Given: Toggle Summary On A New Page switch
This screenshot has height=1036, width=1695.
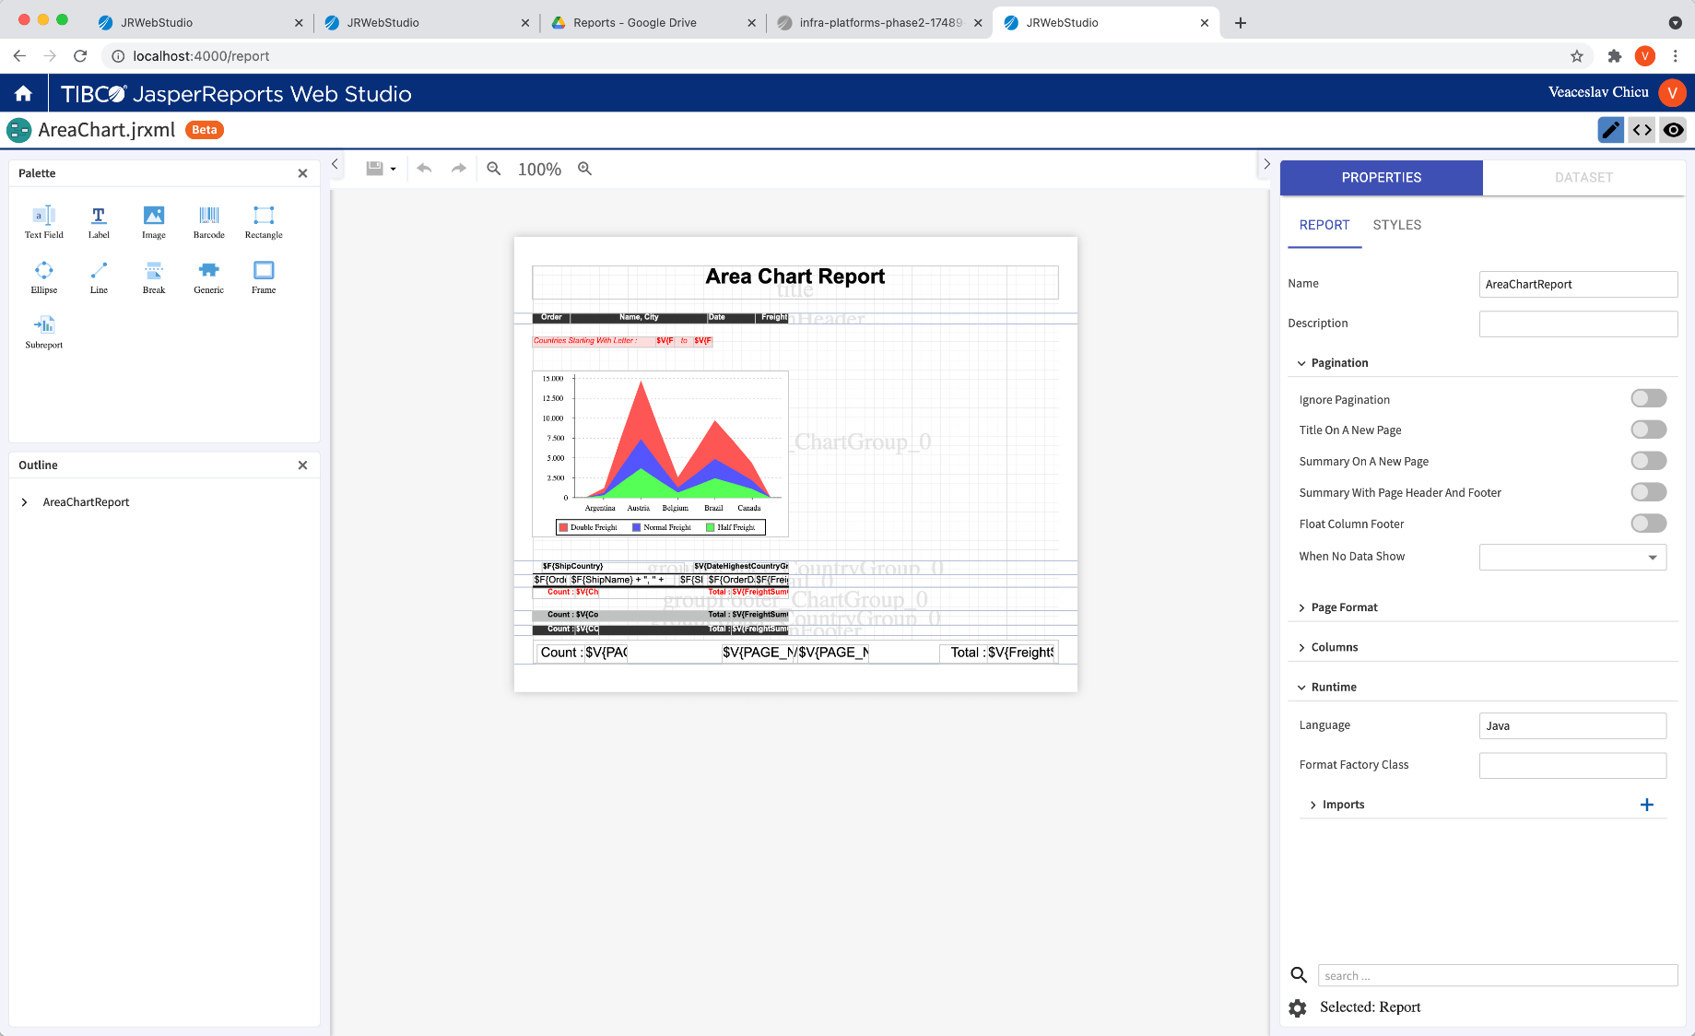Looking at the screenshot, I should coord(1649,461).
